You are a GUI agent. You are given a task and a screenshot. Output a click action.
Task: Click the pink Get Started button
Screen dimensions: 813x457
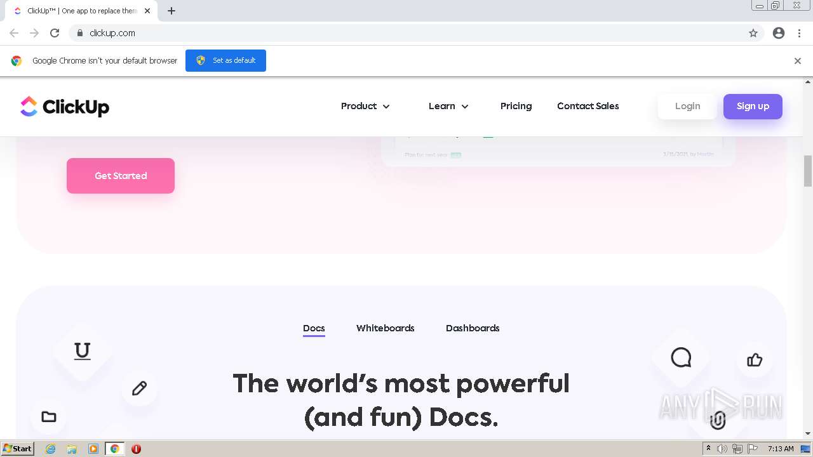(x=121, y=176)
